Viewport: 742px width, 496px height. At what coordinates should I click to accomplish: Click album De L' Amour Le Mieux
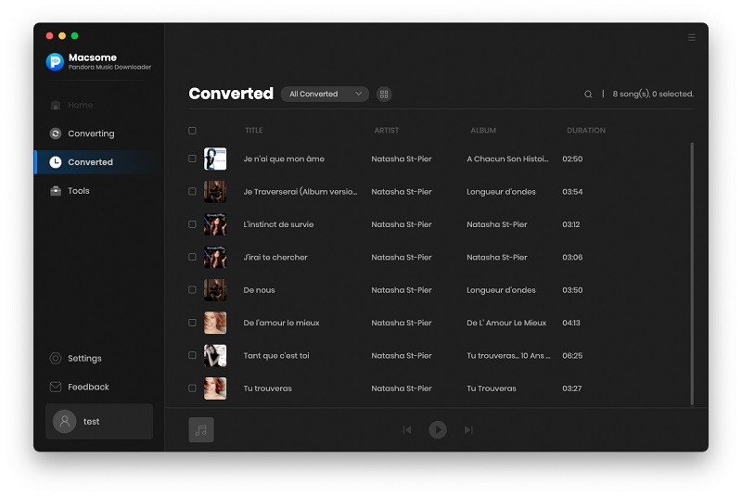(506, 323)
